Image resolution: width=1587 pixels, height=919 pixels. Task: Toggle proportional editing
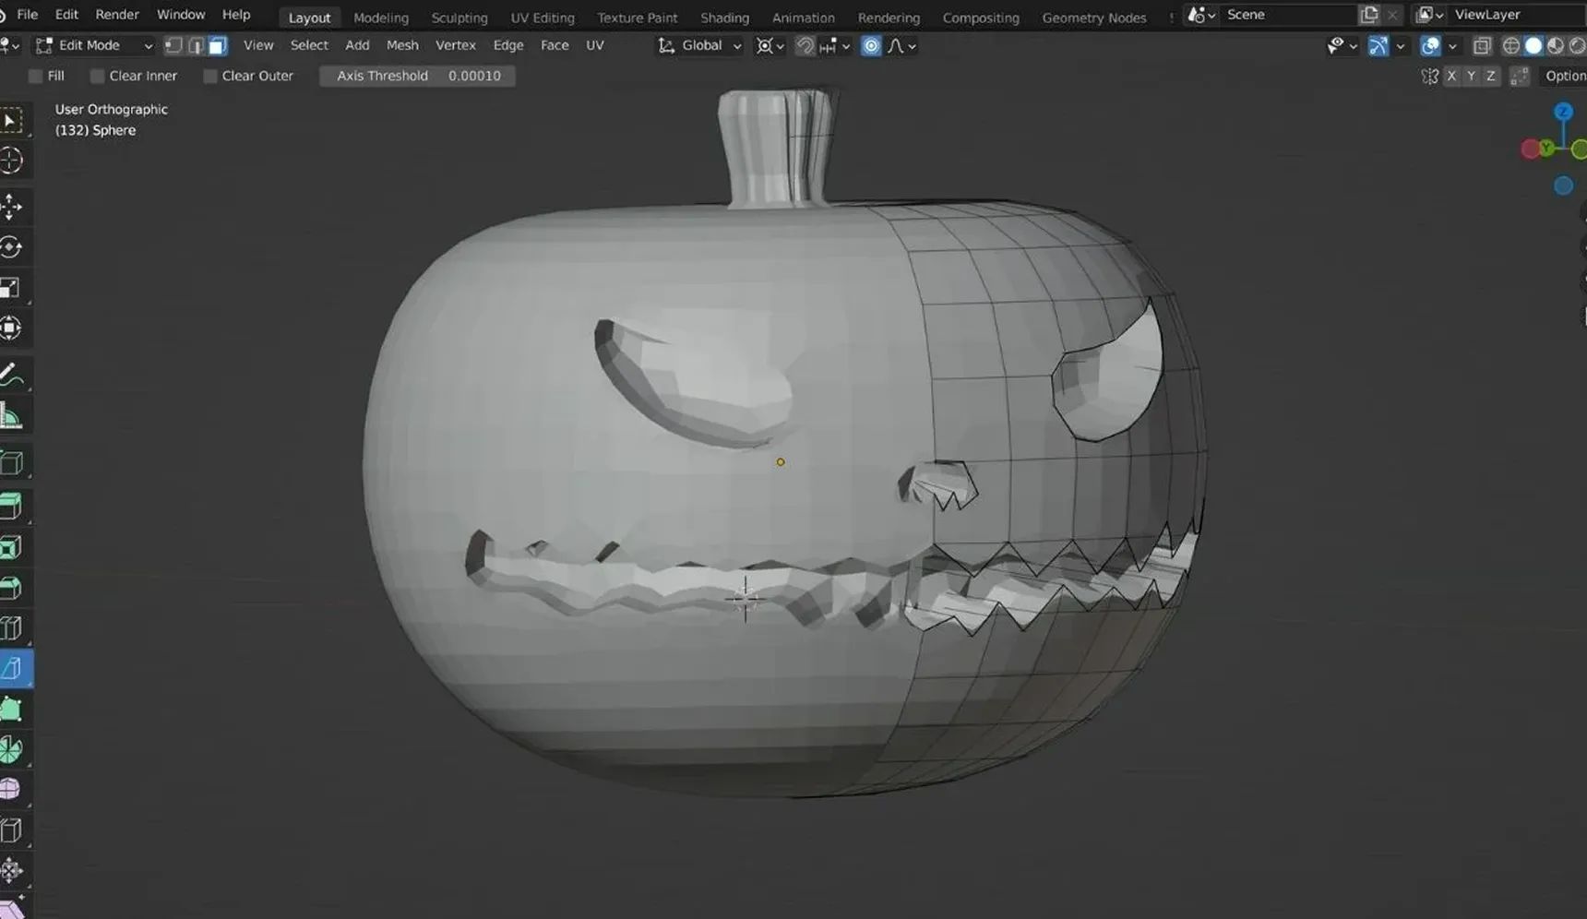pos(870,45)
